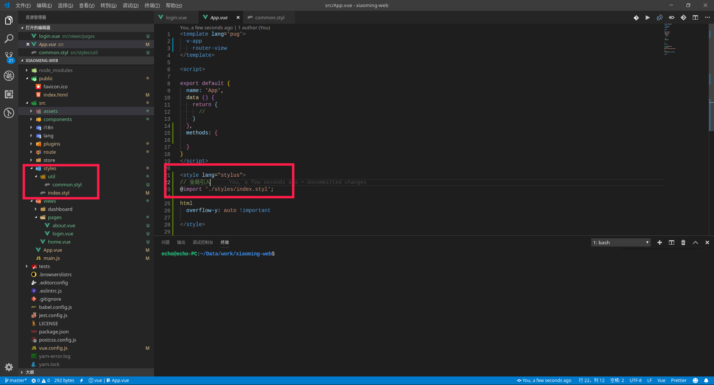Open the 文件(F) menu
714x385 pixels.
point(23,5)
